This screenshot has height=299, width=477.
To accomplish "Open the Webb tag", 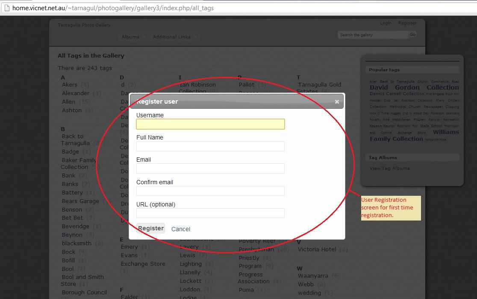I will point(306,284).
